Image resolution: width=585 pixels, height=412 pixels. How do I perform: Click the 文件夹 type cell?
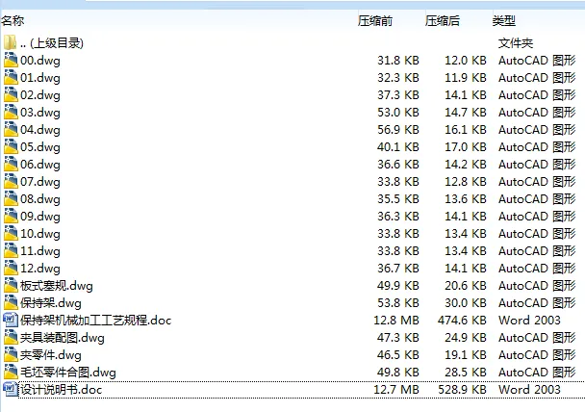tap(516, 43)
